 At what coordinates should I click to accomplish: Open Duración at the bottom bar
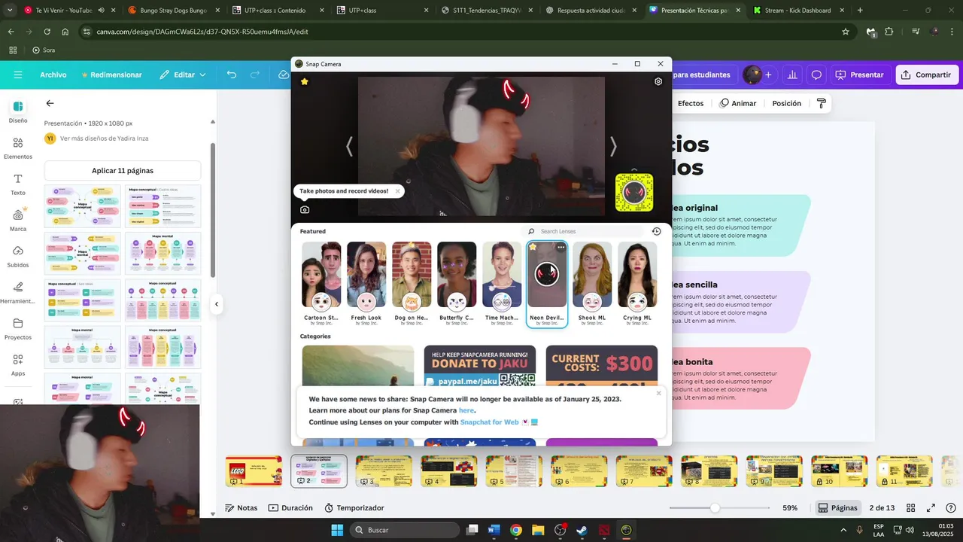(x=290, y=508)
